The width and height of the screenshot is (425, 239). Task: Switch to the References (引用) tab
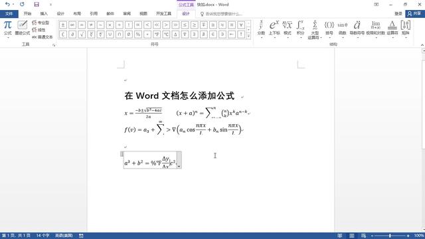[x=94, y=13]
